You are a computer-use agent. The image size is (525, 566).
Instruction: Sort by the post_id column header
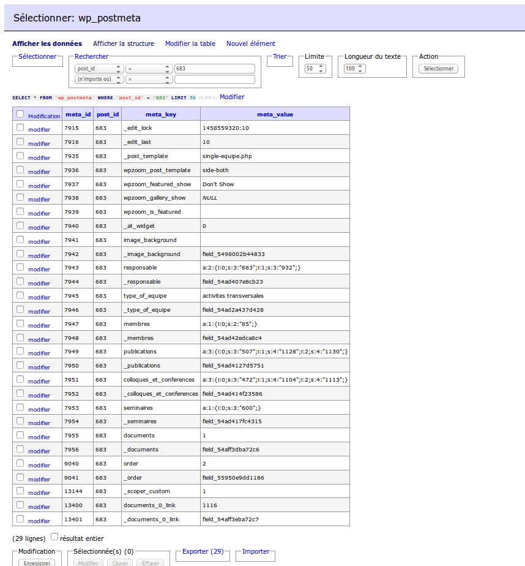point(108,115)
